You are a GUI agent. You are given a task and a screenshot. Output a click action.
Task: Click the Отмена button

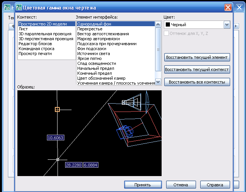coord(181,185)
